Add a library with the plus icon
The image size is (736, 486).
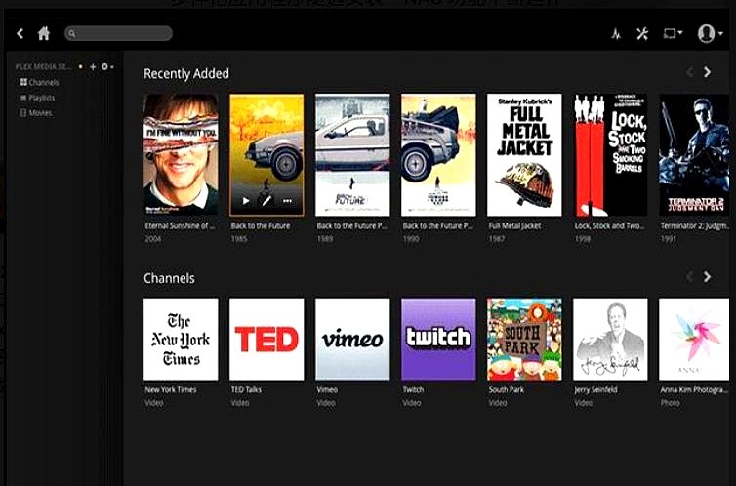pyautogui.click(x=93, y=67)
